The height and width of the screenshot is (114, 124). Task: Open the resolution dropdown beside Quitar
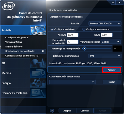pos(72,82)
